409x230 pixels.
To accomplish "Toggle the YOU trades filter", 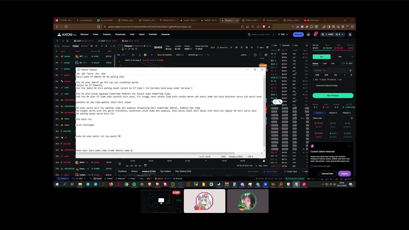I will pyautogui.click(x=295, y=45).
